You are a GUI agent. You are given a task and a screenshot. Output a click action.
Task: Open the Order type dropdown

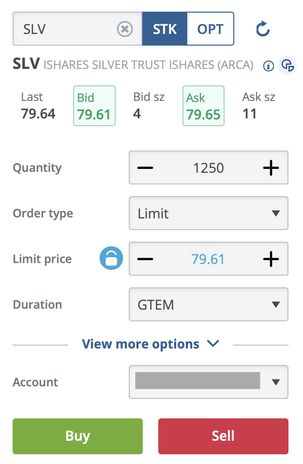pos(209,213)
